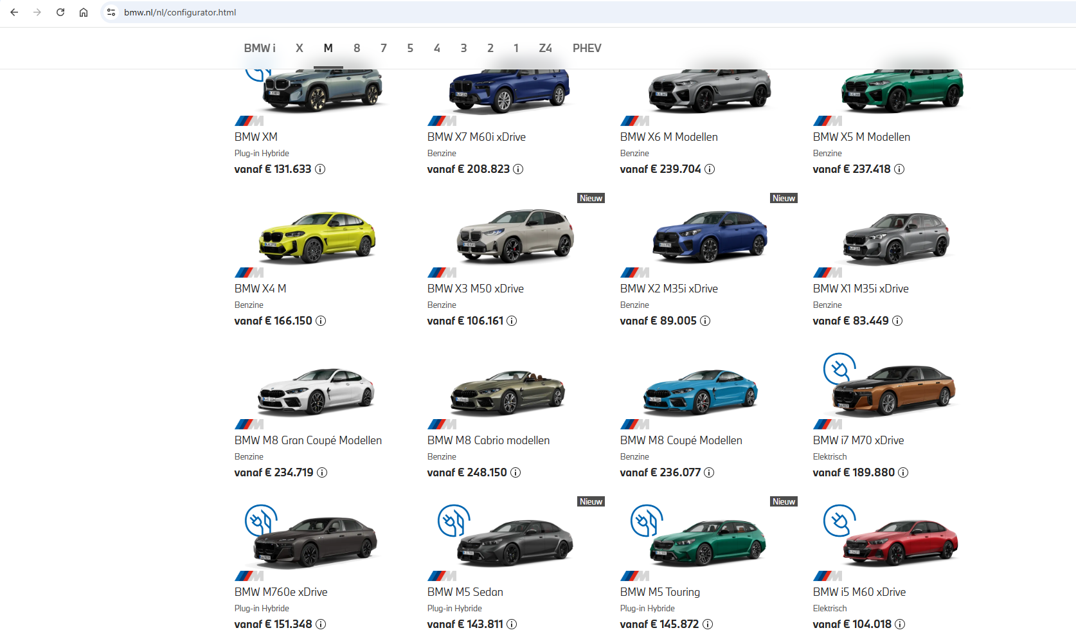The width and height of the screenshot is (1076, 637).
Task: Select the green M5 Touring car image
Action: point(708,543)
